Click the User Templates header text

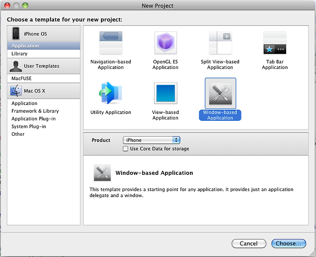click(42, 66)
